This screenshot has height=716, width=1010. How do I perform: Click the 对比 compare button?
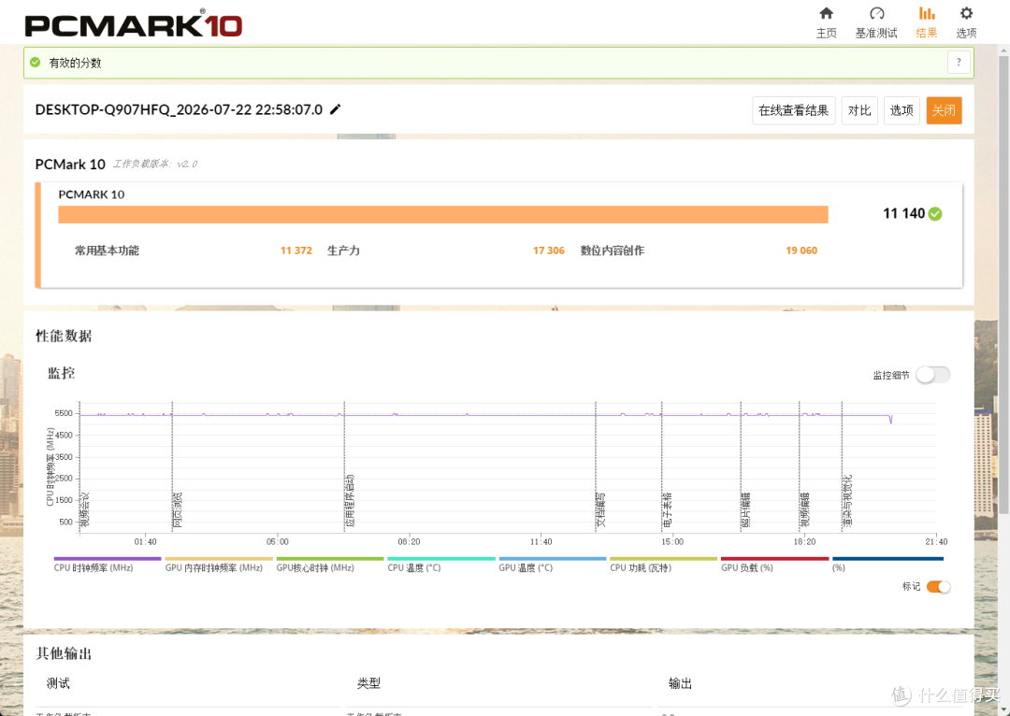[x=859, y=110]
